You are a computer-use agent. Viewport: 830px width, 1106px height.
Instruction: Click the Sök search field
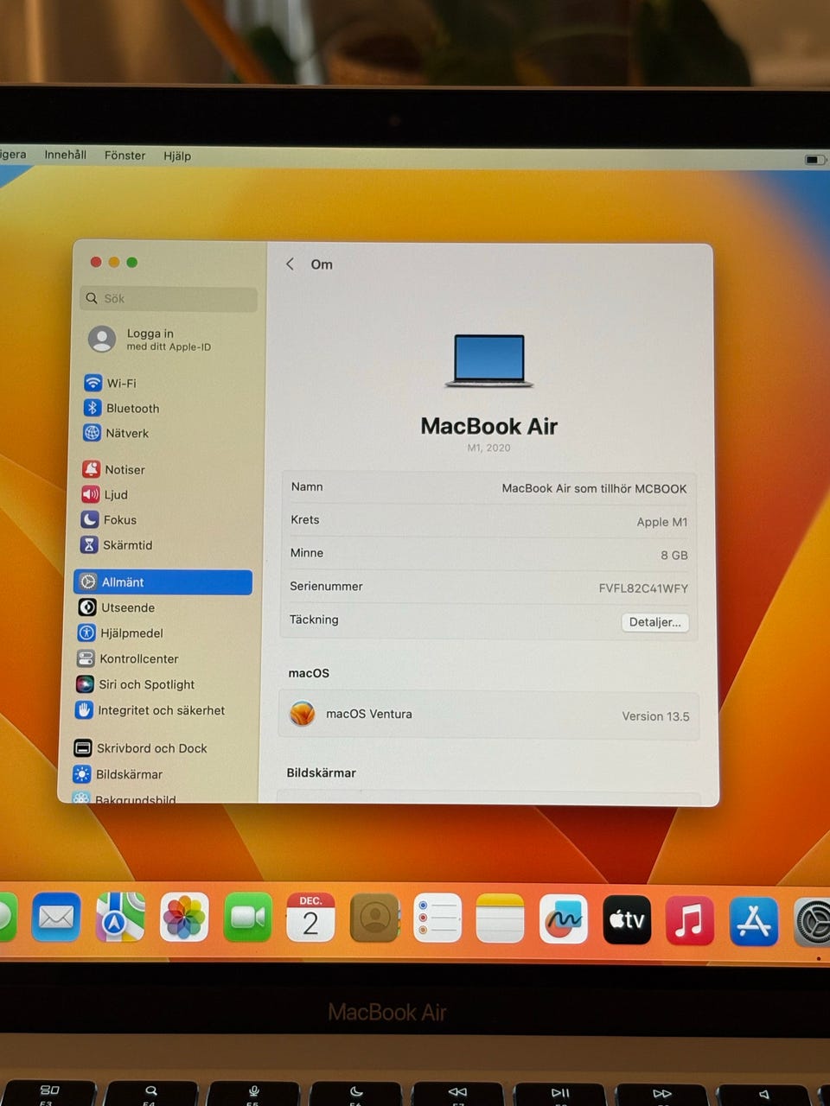point(169,298)
